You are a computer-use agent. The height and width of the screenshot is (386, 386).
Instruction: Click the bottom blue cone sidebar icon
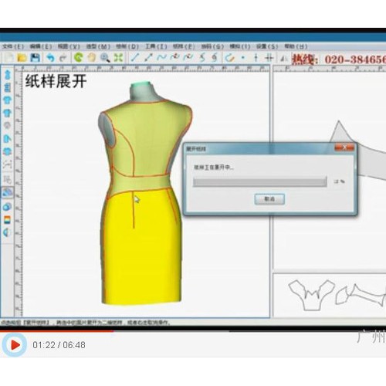point(7,232)
